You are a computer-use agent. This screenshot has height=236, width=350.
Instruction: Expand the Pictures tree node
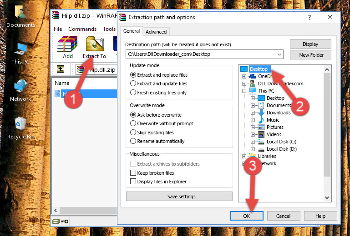pos(253,128)
